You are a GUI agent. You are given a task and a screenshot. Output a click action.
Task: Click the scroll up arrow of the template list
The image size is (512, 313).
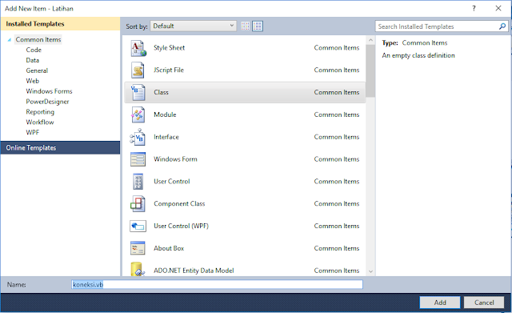(x=370, y=40)
